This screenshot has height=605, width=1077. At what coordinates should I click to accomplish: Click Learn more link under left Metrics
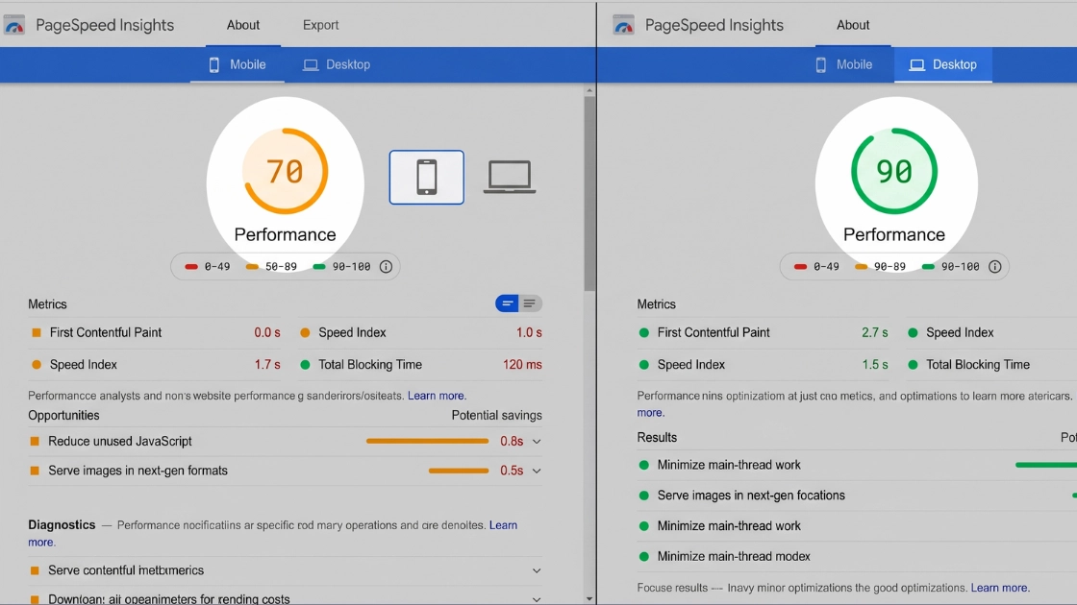coord(437,396)
